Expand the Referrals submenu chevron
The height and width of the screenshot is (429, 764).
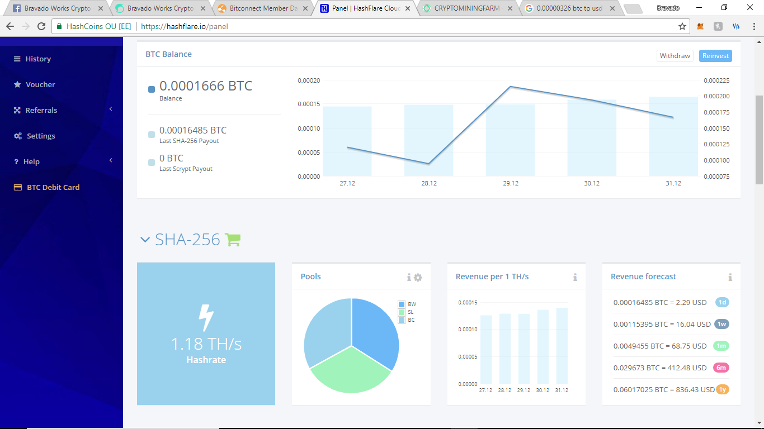point(111,109)
